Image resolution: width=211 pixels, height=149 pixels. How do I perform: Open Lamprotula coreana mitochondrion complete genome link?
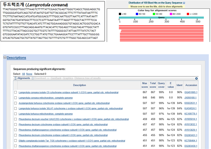(46, 98)
